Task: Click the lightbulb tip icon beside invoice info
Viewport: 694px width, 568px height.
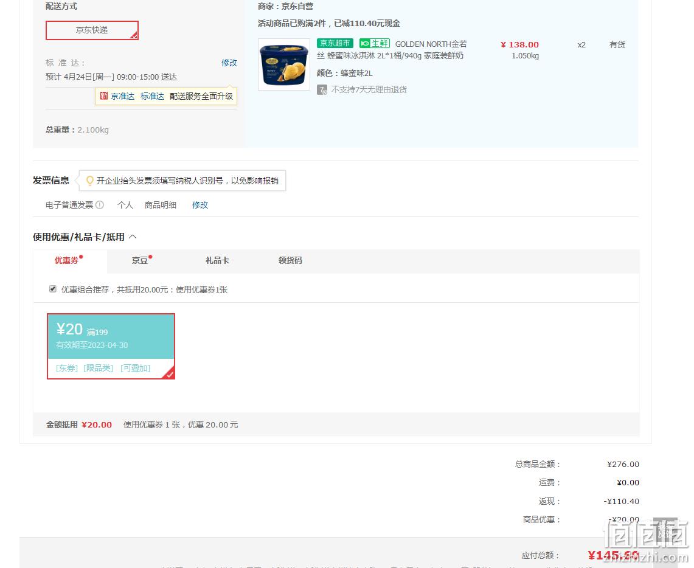Action: click(x=90, y=181)
